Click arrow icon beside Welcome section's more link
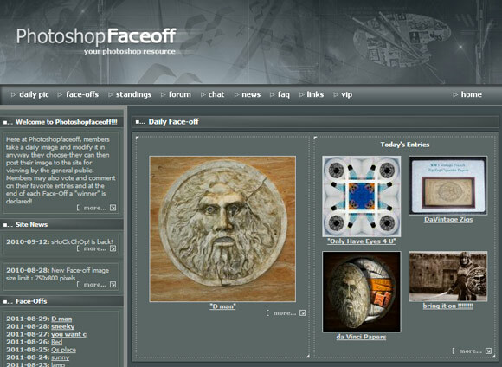Image resolution: width=502 pixels, height=367 pixels. [x=113, y=208]
